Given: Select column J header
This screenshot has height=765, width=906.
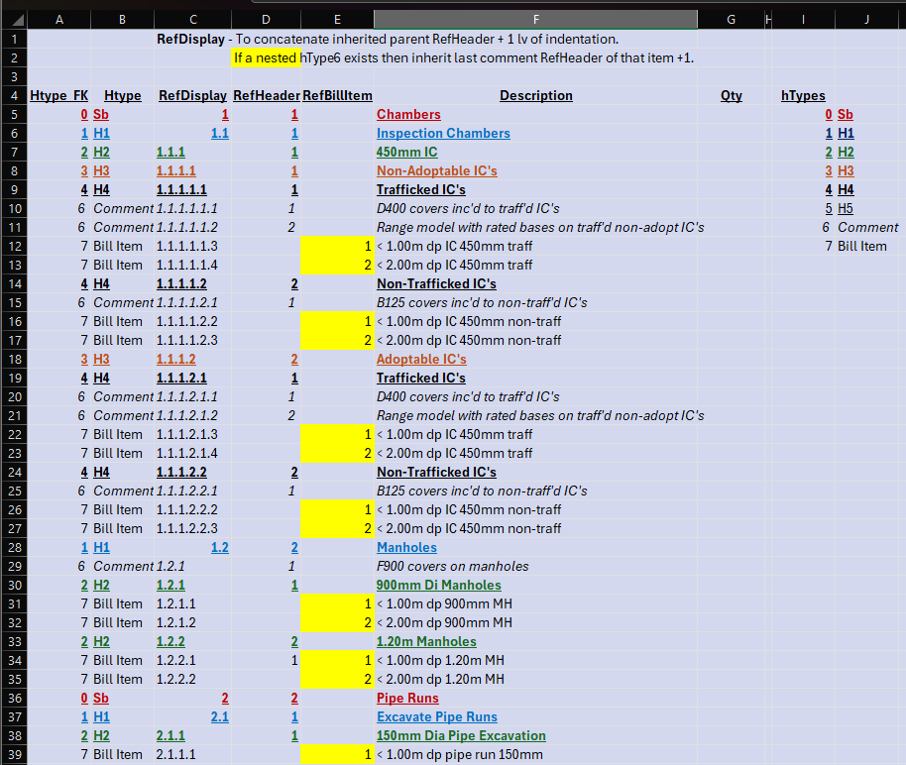Looking at the screenshot, I should click(866, 20).
